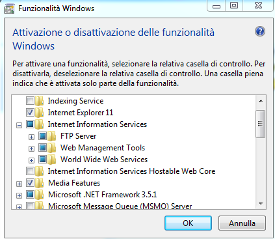Image resolution: width=275 pixels, height=239 pixels.
Task: Toggle the Microsoft .NET Framework 3.5.1 checkbox
Action: click(30, 195)
